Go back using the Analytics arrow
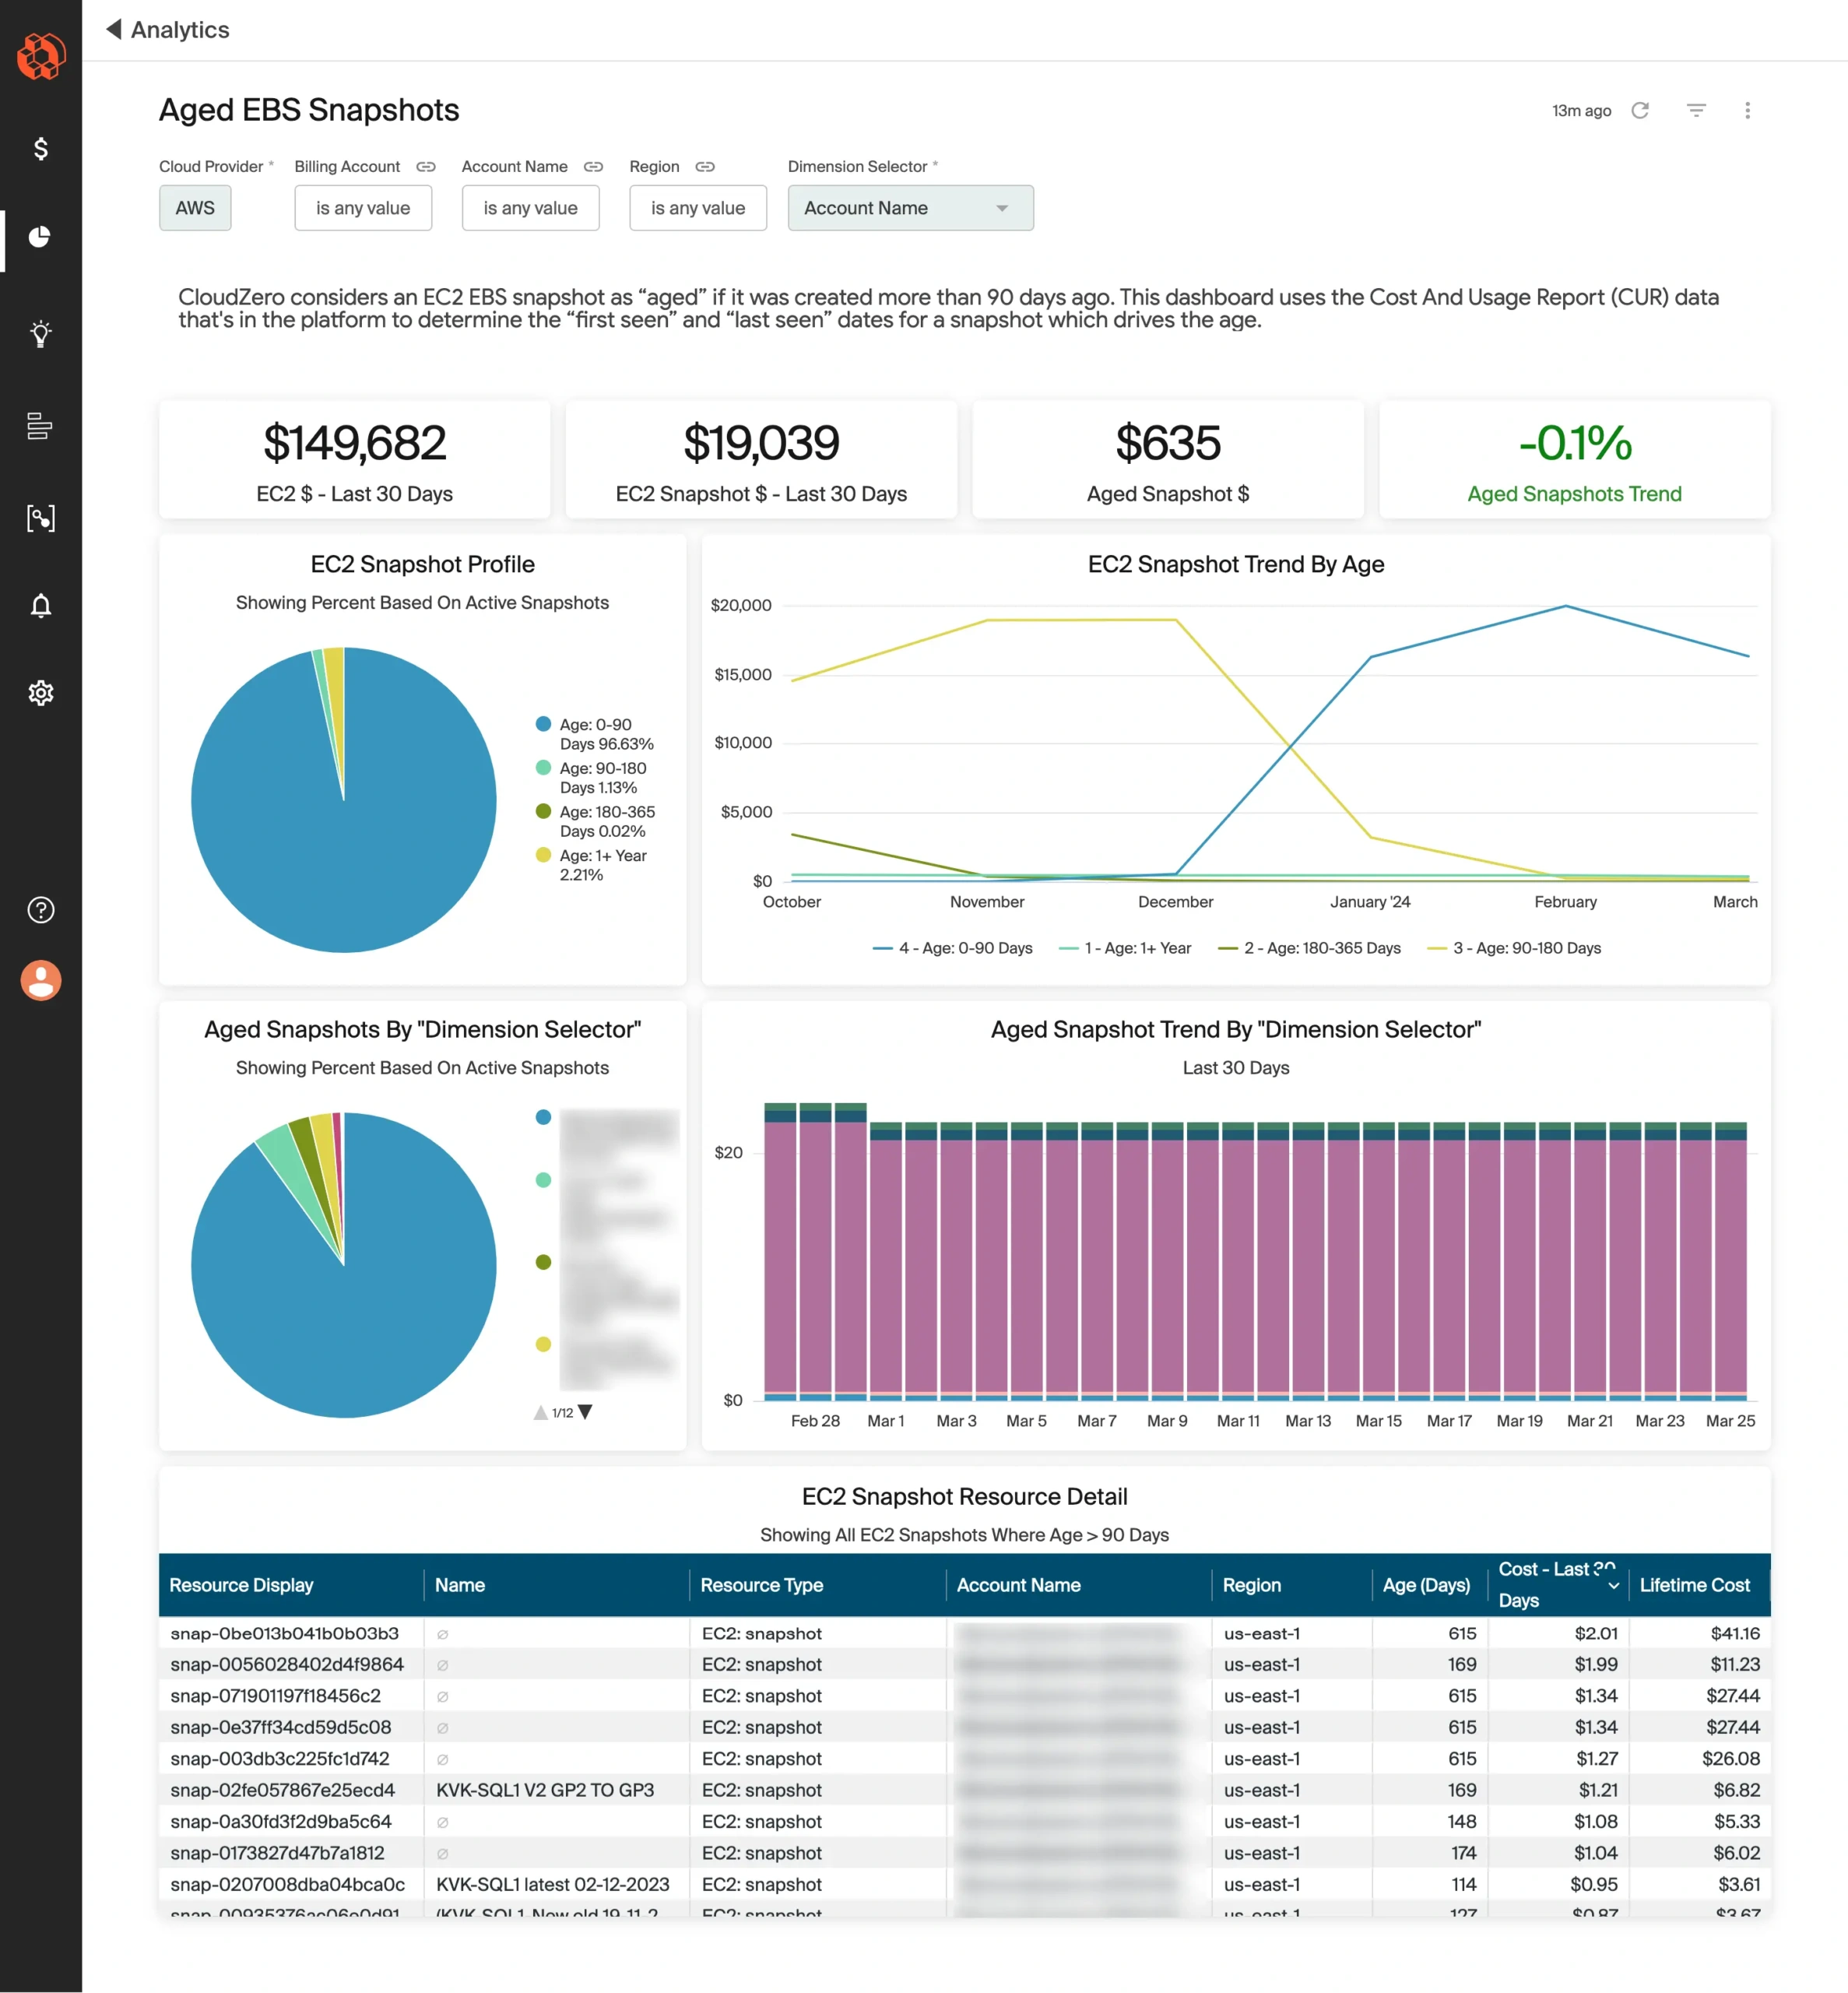Image resolution: width=1848 pixels, height=1993 pixels. [114, 29]
